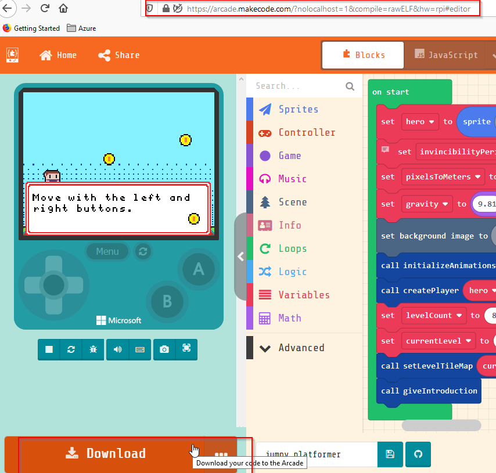The height and width of the screenshot is (473, 496).
Task: Click the tracking protection shield icon
Action: [150, 9]
